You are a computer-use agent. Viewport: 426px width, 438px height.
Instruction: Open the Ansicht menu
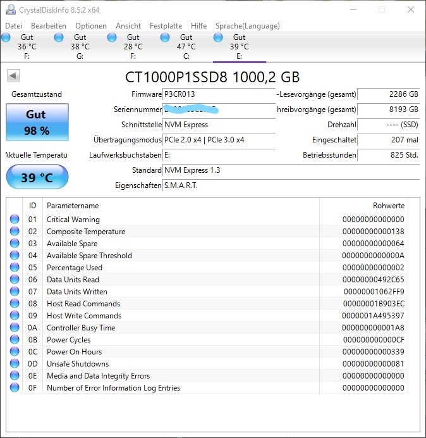tap(128, 26)
